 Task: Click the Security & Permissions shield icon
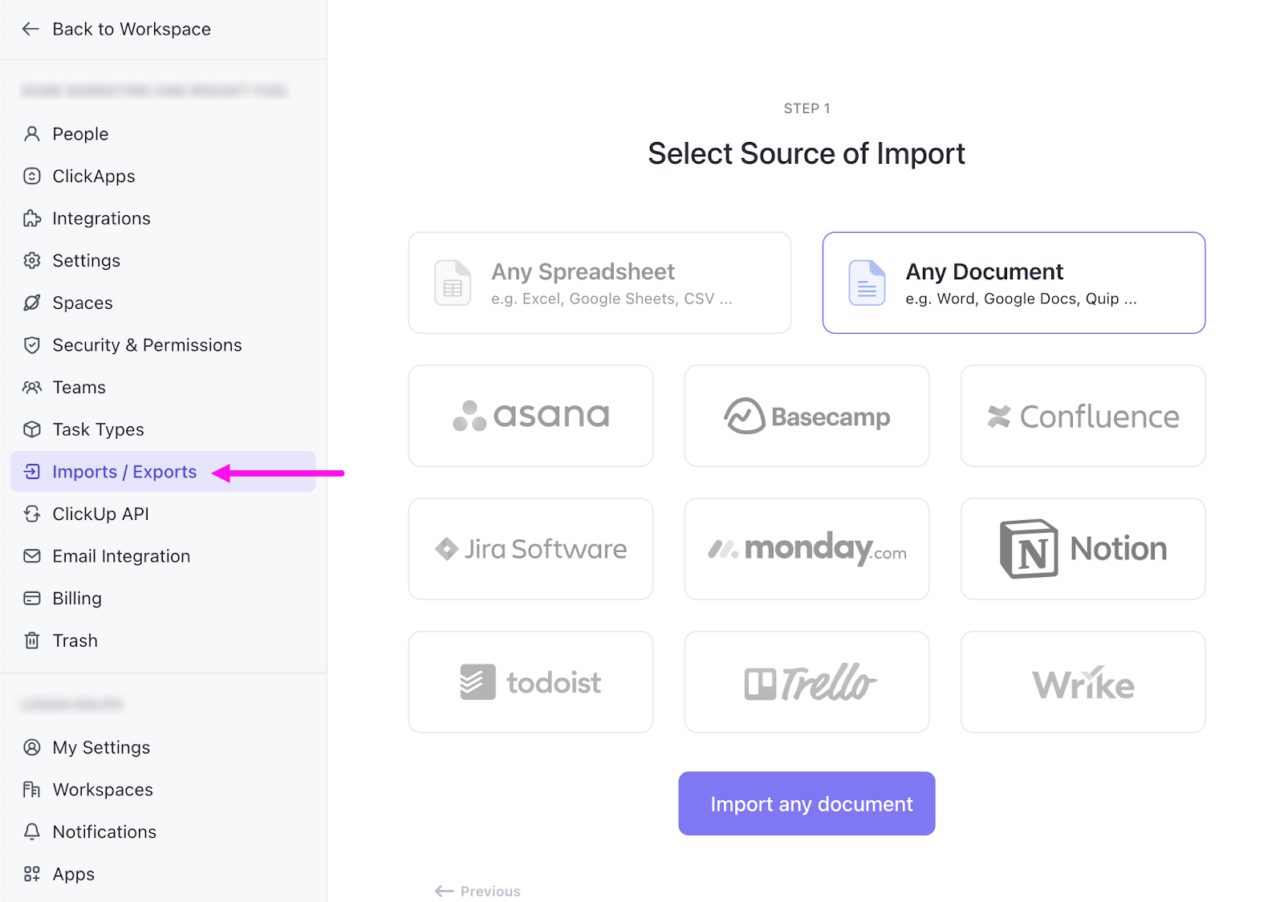[x=32, y=345]
